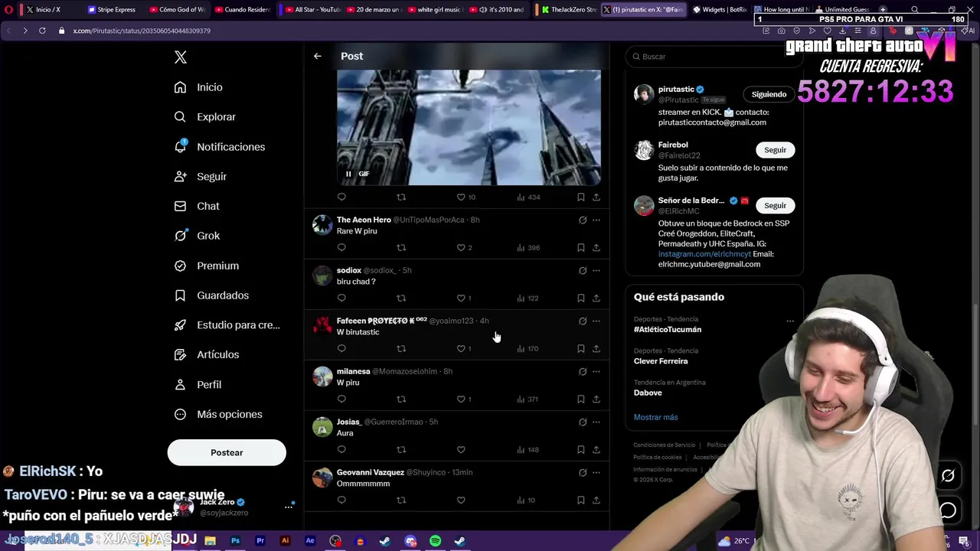Open Grok floating button
The height and width of the screenshot is (551, 980).
click(948, 476)
